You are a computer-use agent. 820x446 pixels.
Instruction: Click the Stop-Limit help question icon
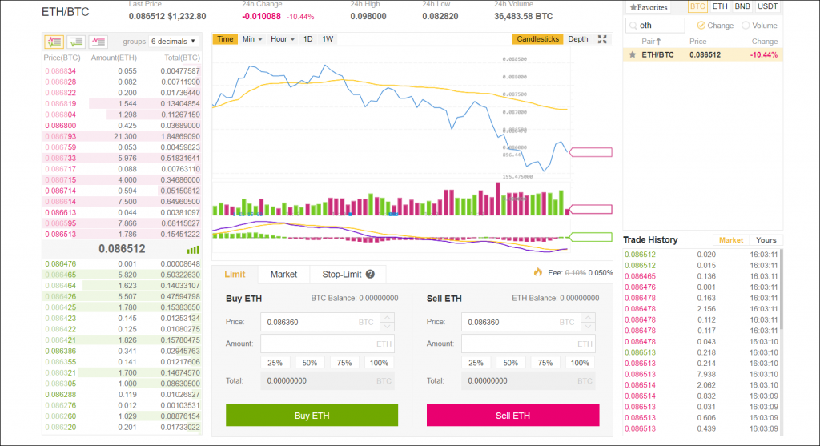coord(370,274)
